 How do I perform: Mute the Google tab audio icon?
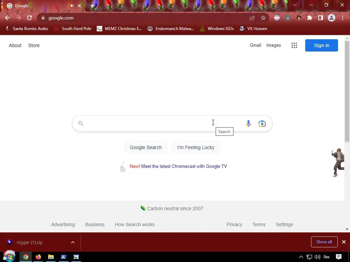coord(72,6)
